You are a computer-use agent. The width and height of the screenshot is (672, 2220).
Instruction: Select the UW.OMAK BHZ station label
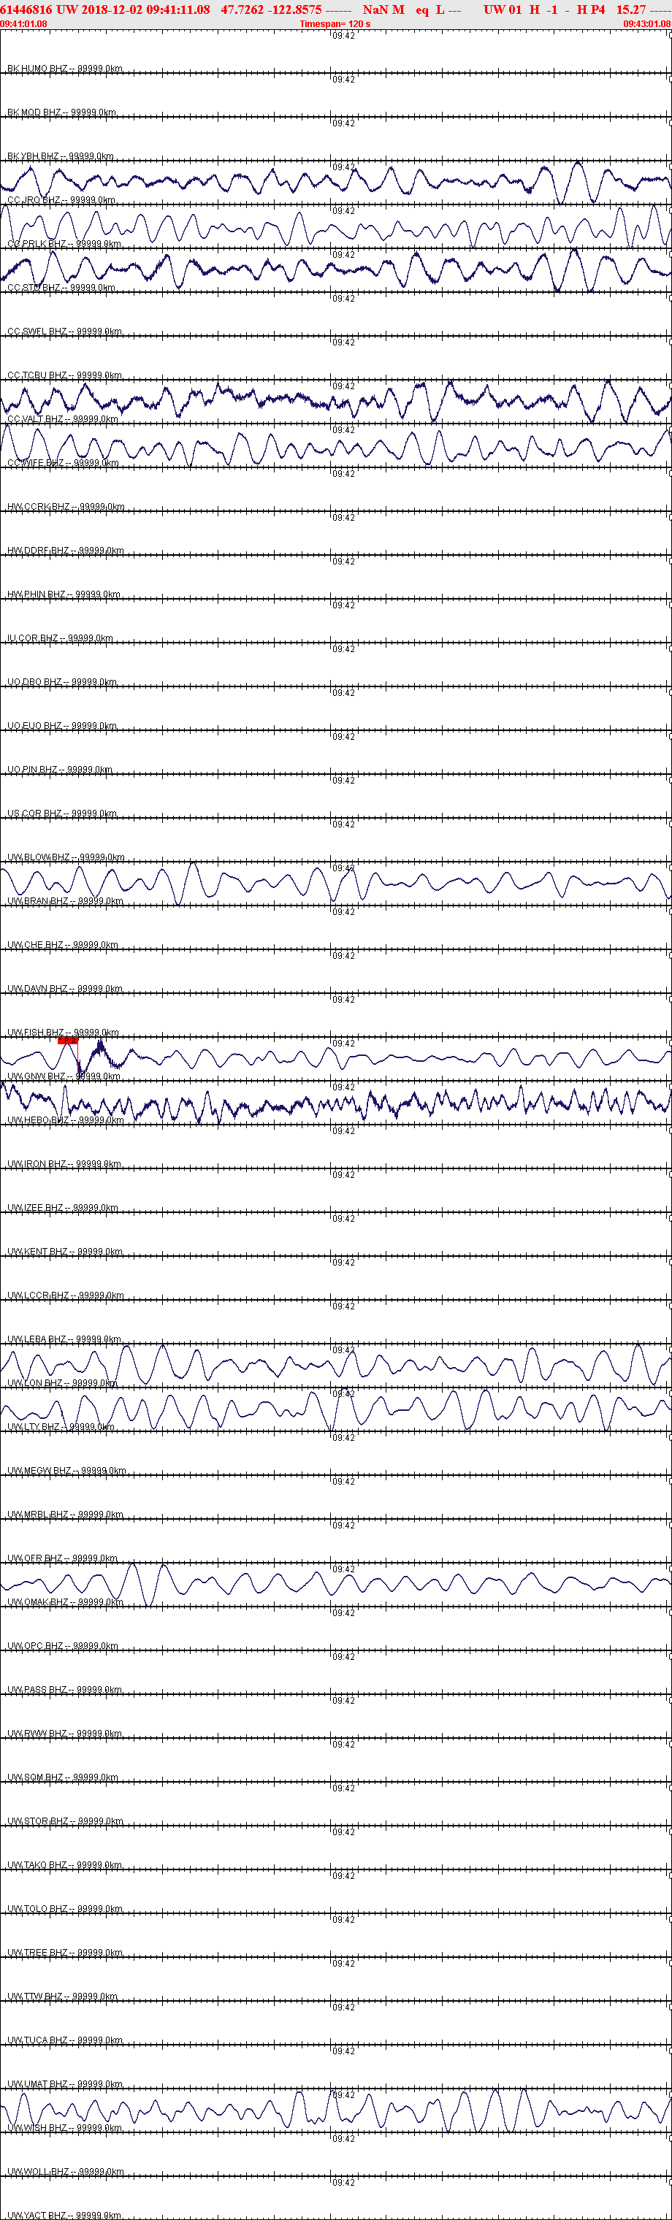[x=37, y=1602]
